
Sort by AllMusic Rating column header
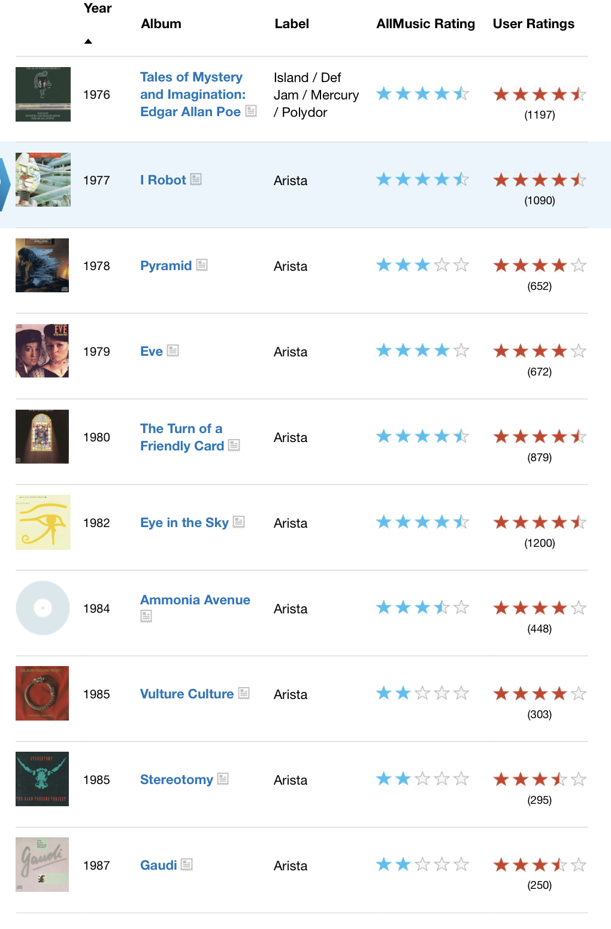[x=425, y=24]
